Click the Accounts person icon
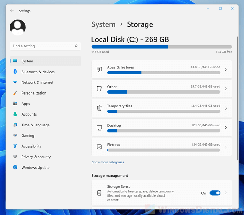Viewport: 244px width, 215px height. click(15, 114)
